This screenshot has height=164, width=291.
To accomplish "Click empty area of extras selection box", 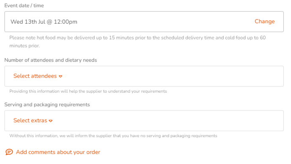I will 167,121.
